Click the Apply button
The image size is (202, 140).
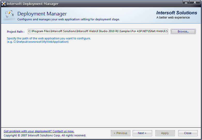[x=165, y=133]
